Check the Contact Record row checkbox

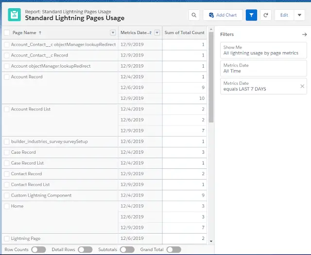[6, 174]
